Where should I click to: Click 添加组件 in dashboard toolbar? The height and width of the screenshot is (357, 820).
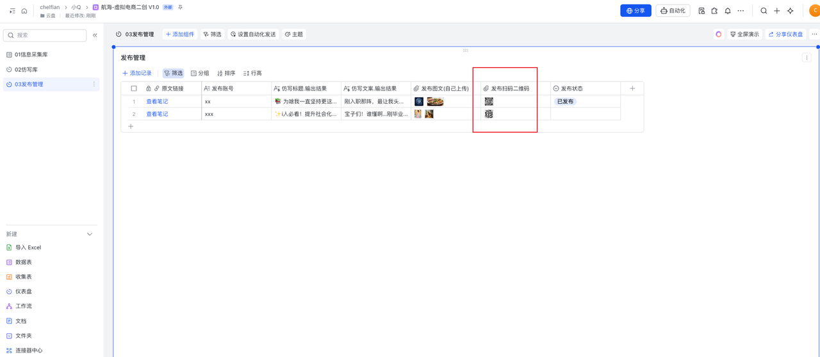pos(180,35)
